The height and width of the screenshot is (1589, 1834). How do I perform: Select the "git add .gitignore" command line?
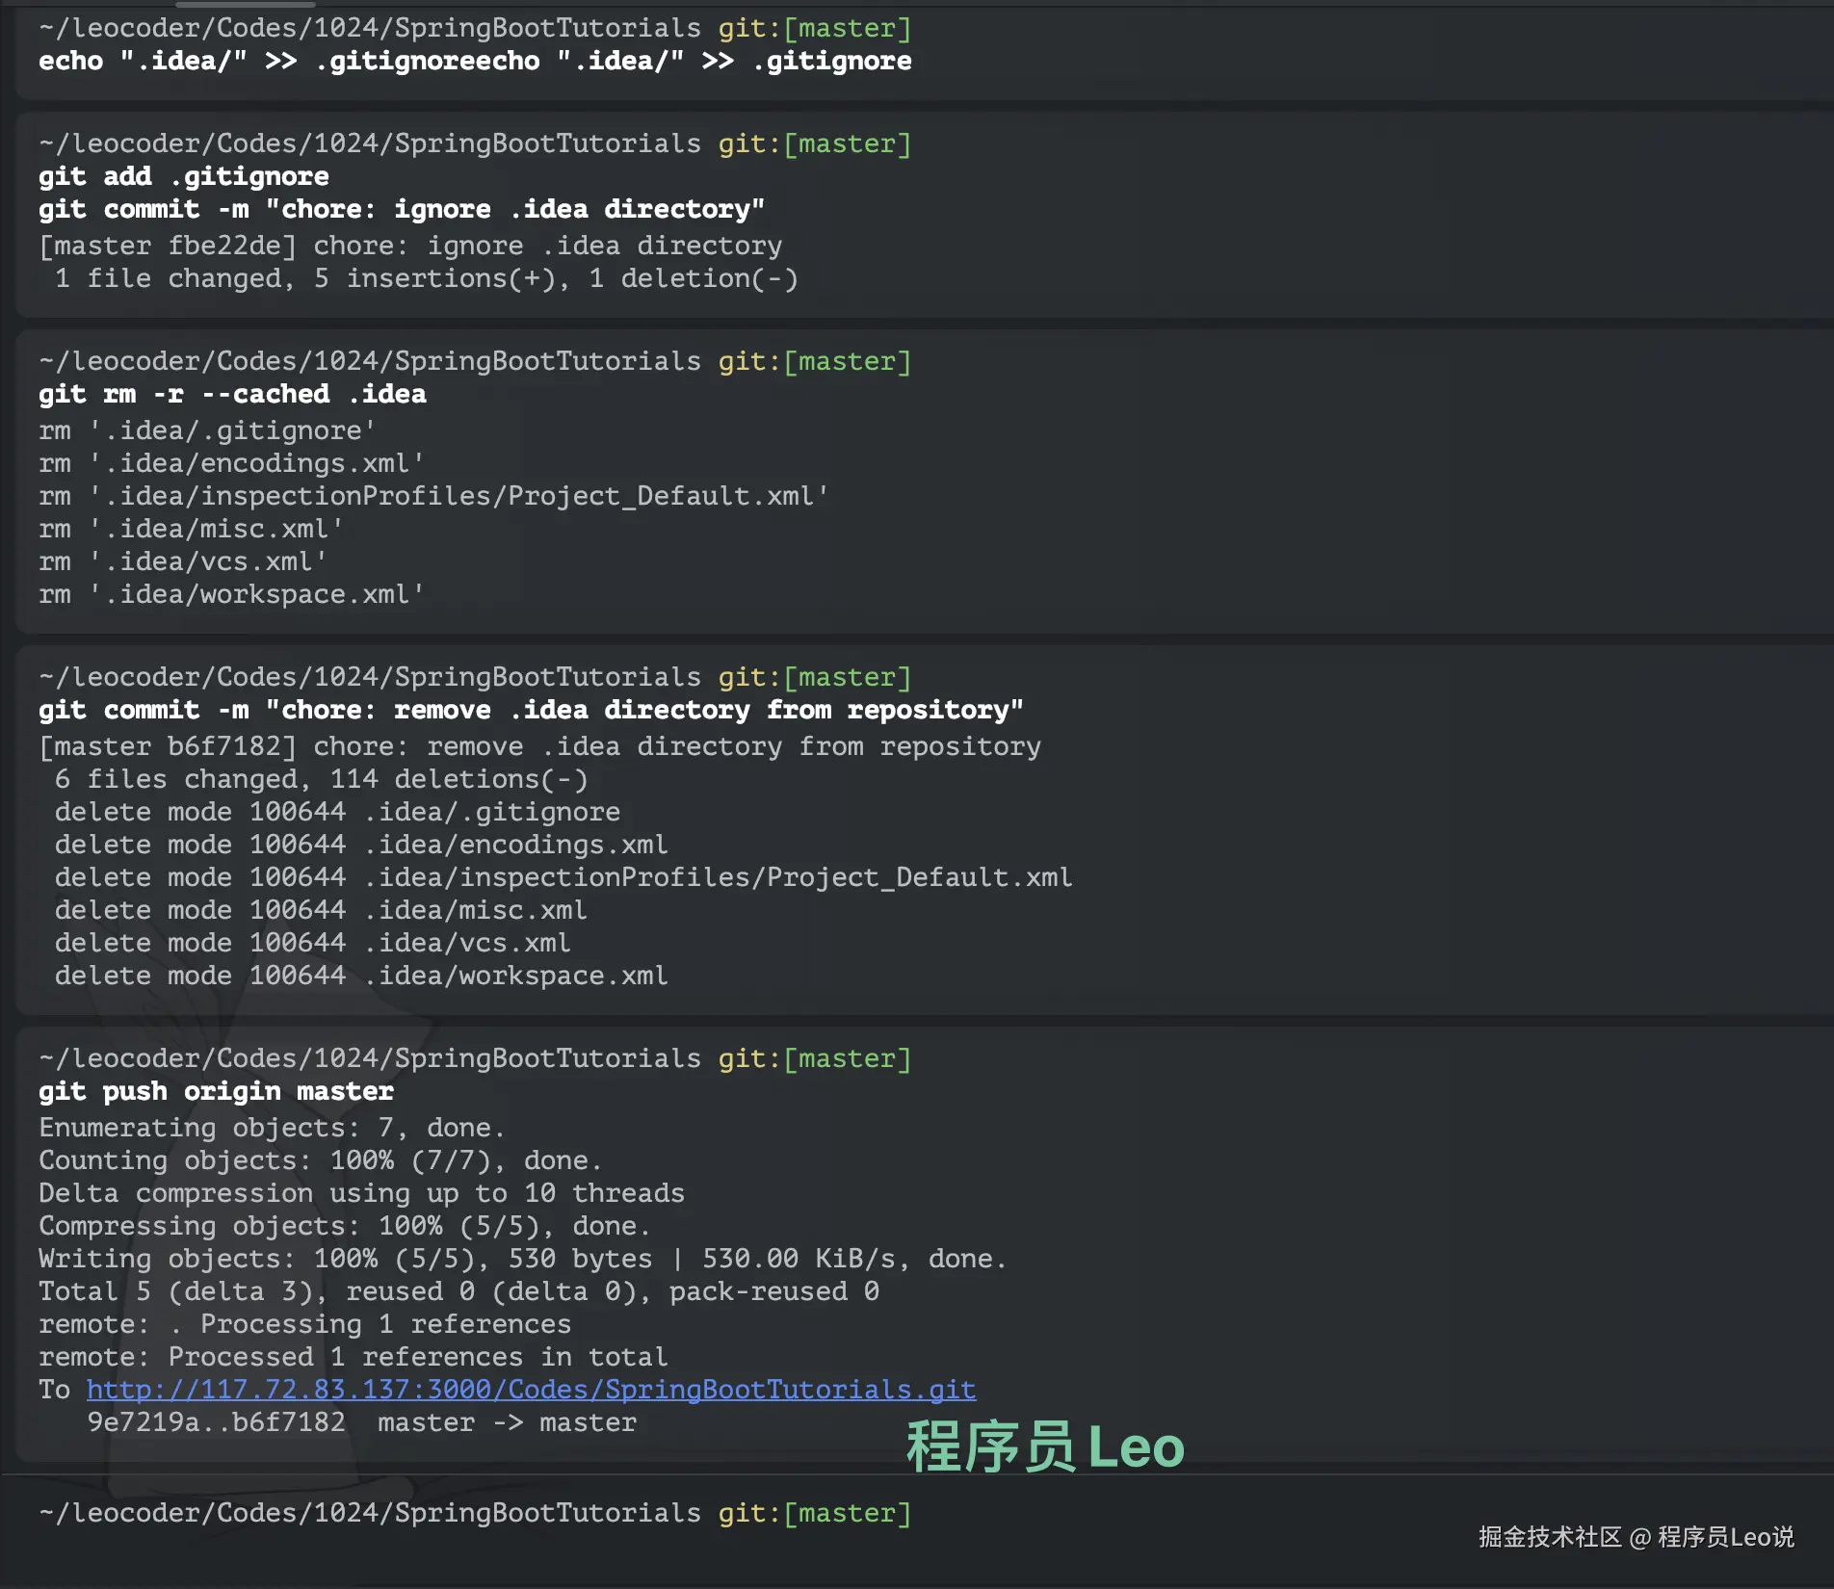click(x=184, y=176)
